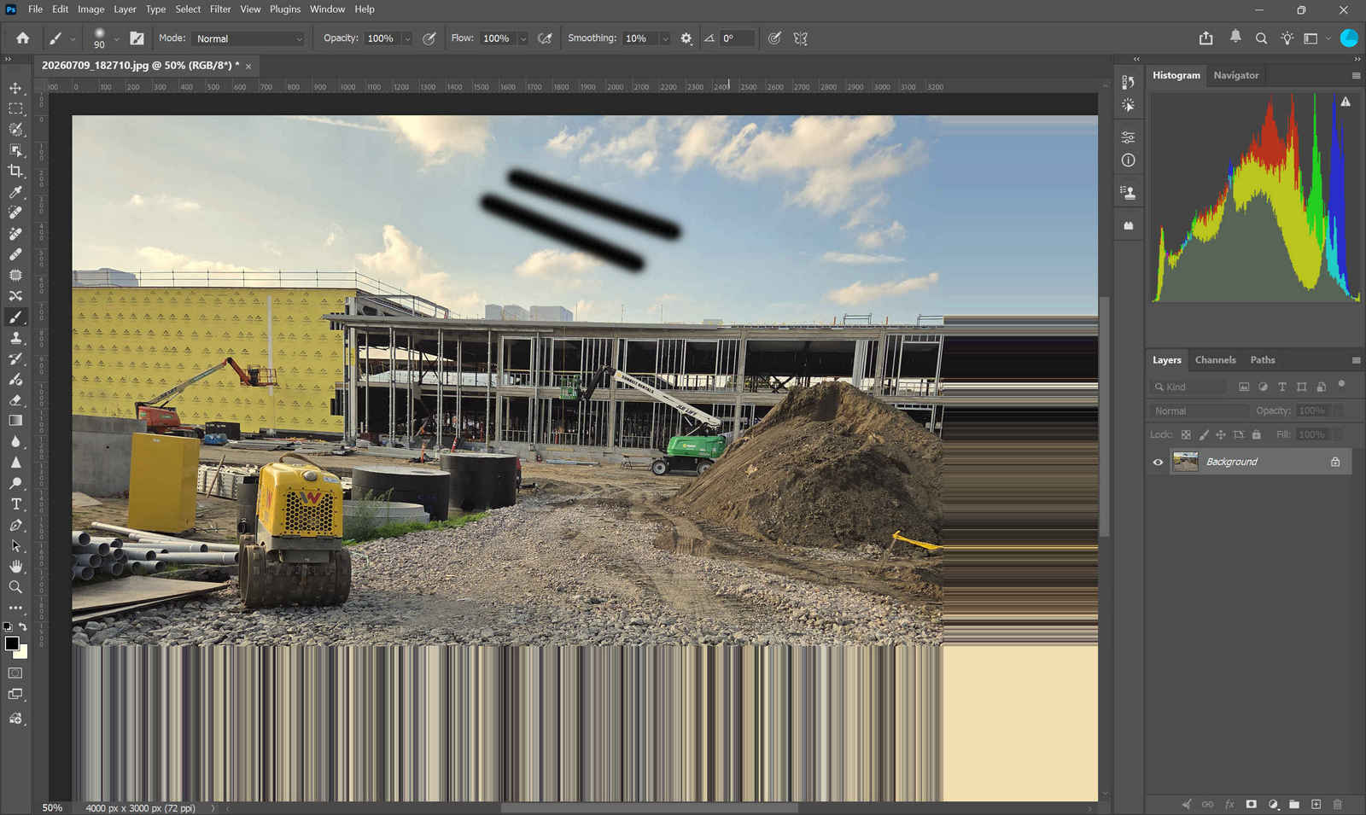Viewport: 1366px width, 815px height.
Task: Open the Plugins menu
Action: pos(285,9)
